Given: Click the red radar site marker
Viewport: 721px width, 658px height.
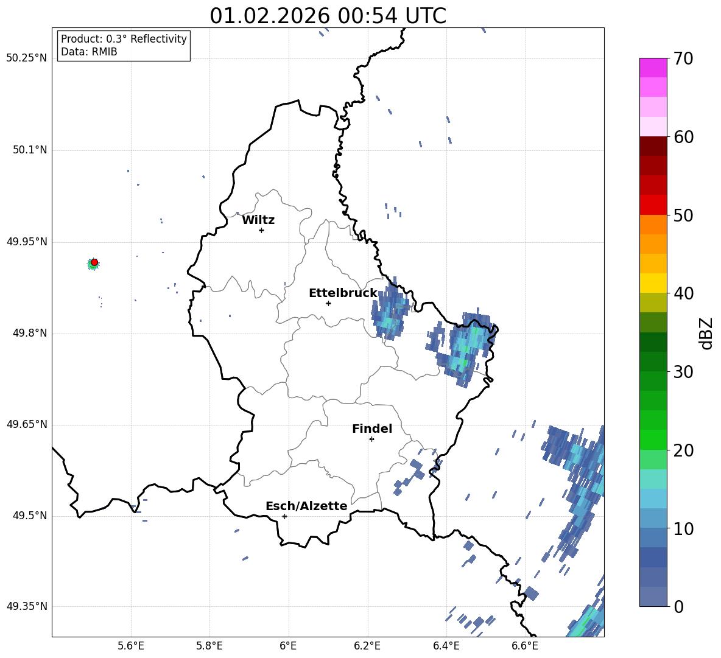Looking at the screenshot, I should (94, 262).
